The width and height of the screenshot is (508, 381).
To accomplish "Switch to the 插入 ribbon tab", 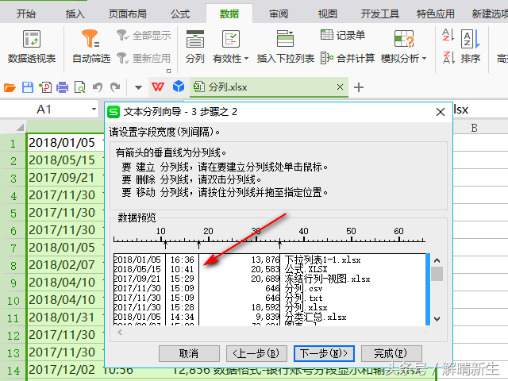I will tap(75, 14).
